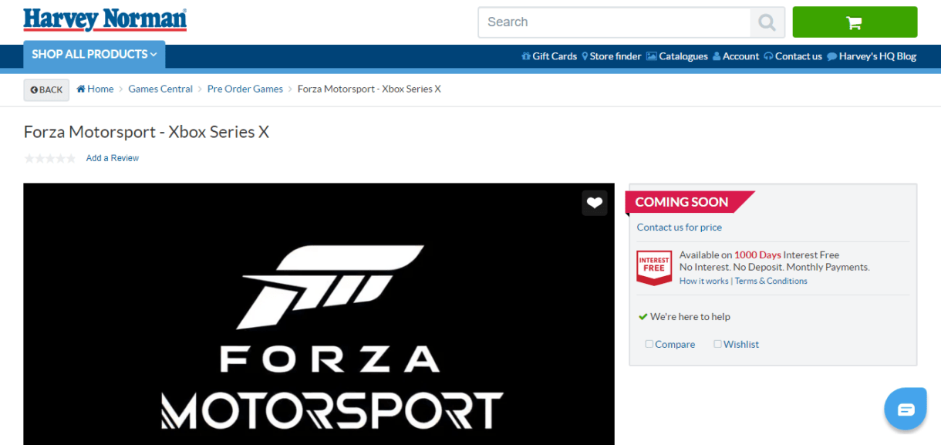The width and height of the screenshot is (941, 445).
Task: Open the live chat bubble
Action: pos(906,409)
